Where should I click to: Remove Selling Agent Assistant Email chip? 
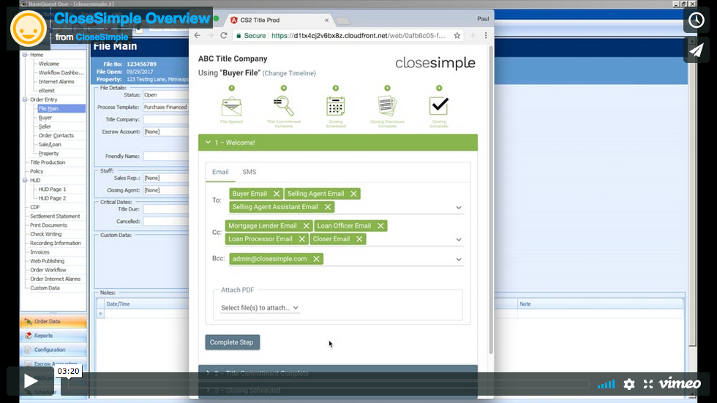point(328,207)
